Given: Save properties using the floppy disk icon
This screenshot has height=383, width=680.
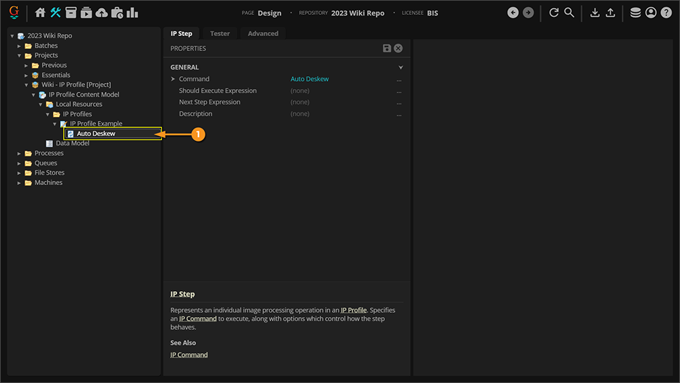Looking at the screenshot, I should click(x=387, y=48).
